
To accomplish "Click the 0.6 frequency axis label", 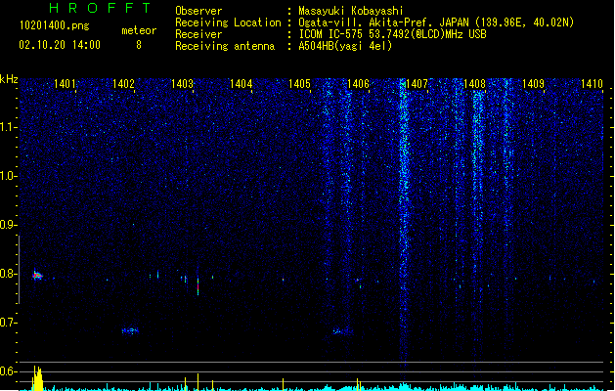I will [8, 371].
